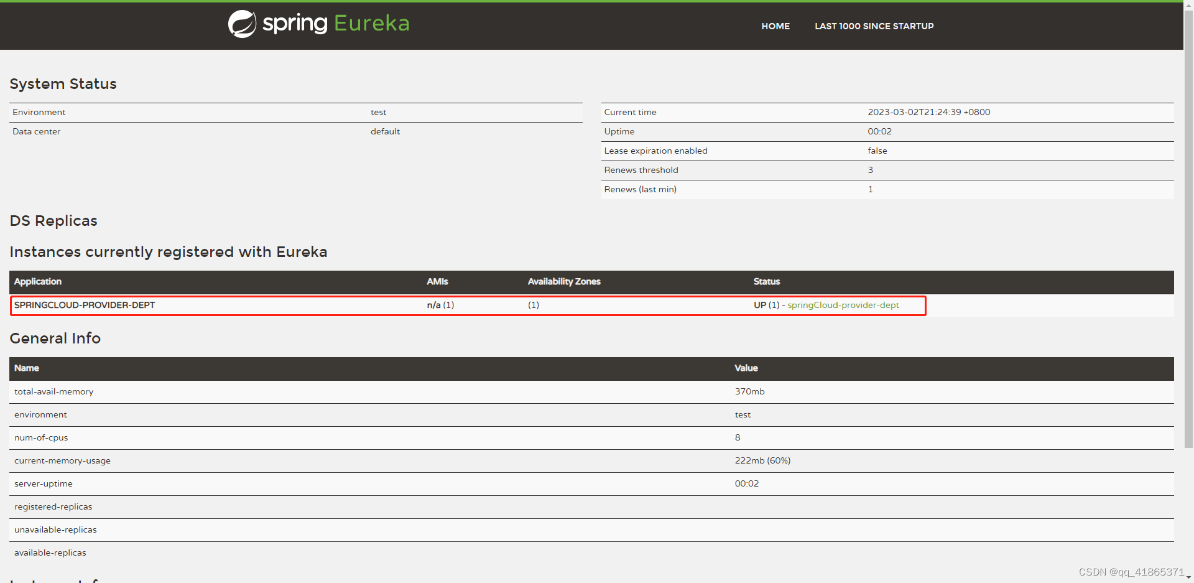Click Instances currently registered with Eureka heading
The width and height of the screenshot is (1194, 583).
click(169, 252)
